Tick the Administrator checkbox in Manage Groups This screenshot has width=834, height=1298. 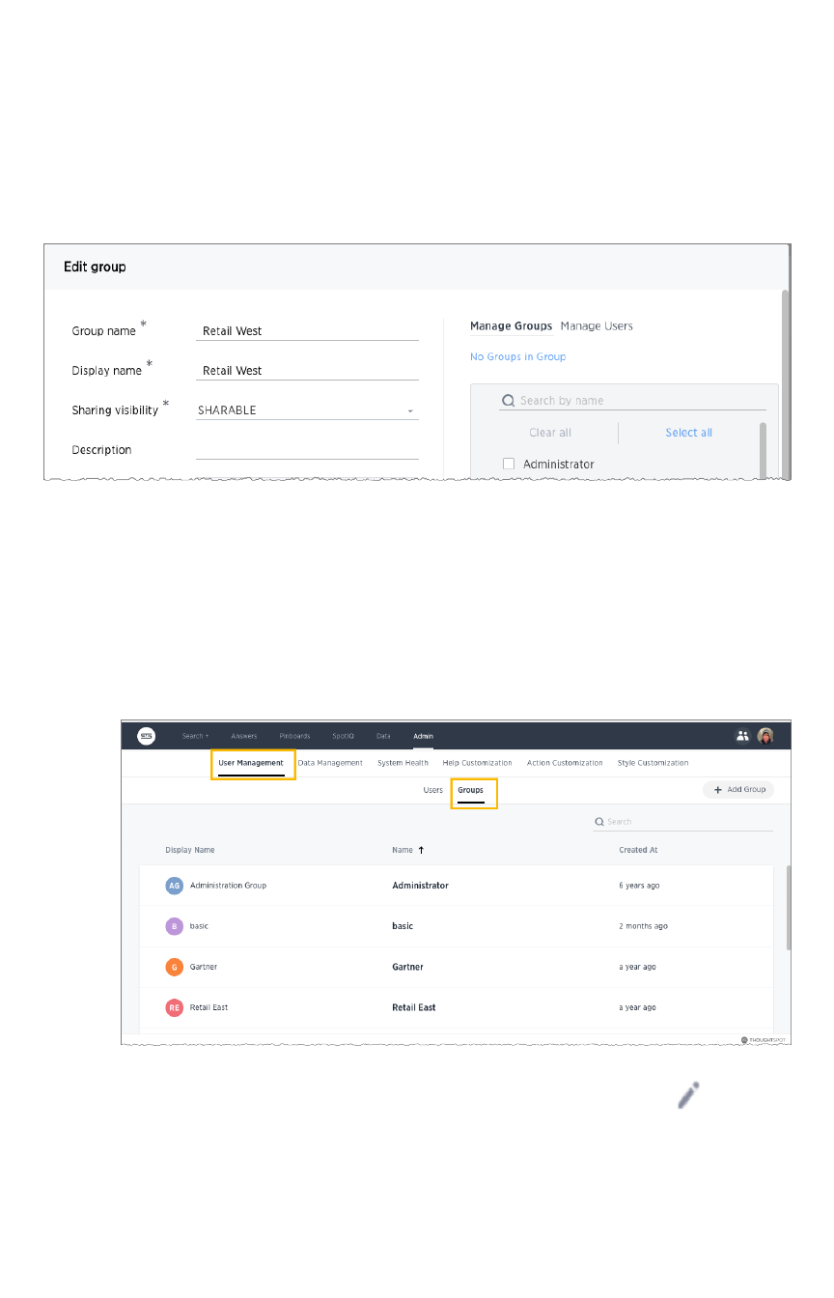(x=509, y=465)
